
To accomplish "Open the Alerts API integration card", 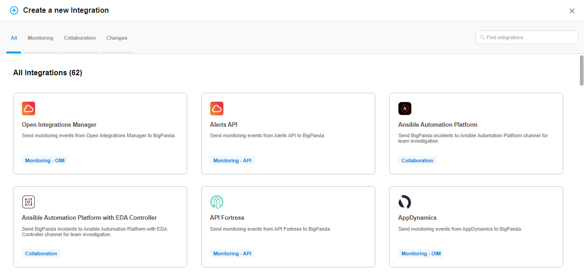I will (288, 133).
